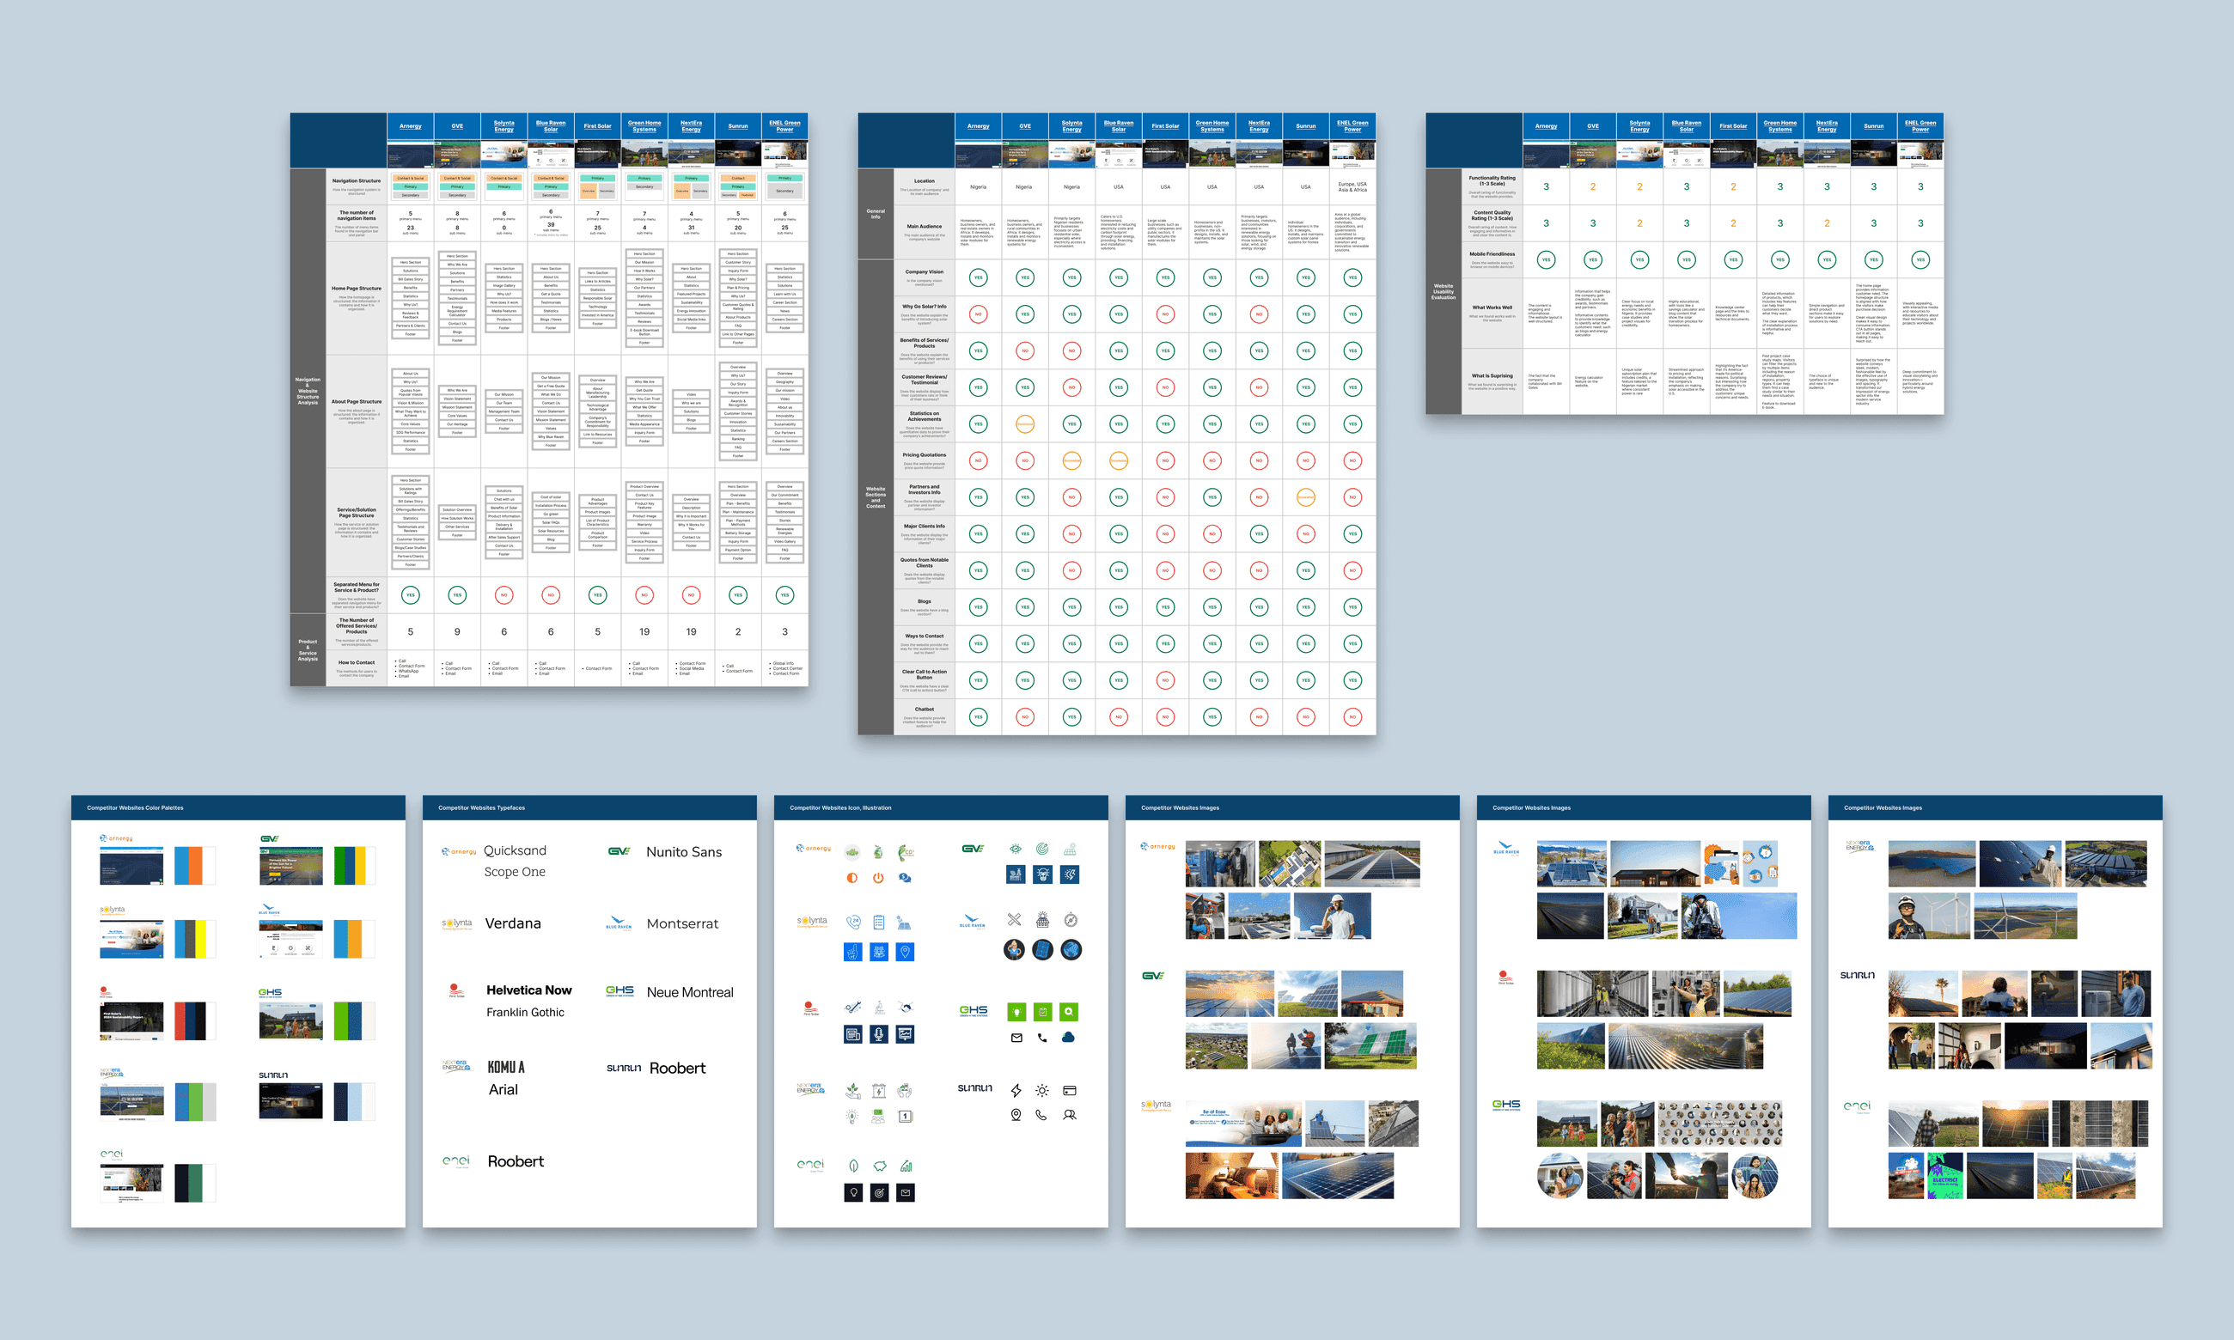Pick the orange swatch in Arnergy's palette
The image size is (2234, 1340).
click(x=195, y=865)
